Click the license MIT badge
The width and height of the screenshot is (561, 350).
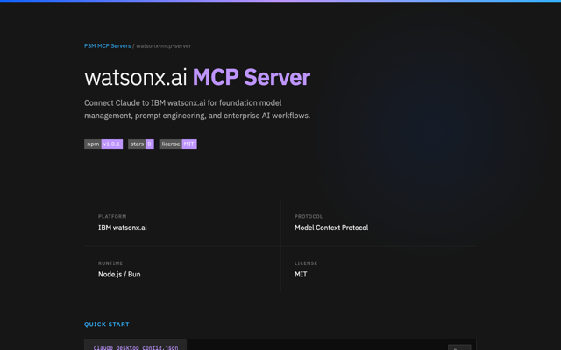178,143
